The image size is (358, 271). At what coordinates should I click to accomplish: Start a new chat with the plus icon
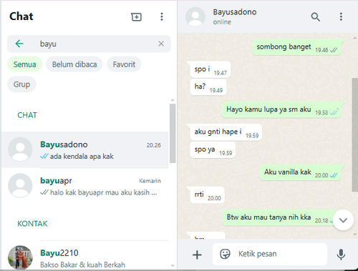pyautogui.click(x=136, y=16)
